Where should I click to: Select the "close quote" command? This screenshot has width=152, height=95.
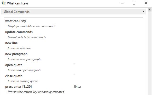(14, 76)
